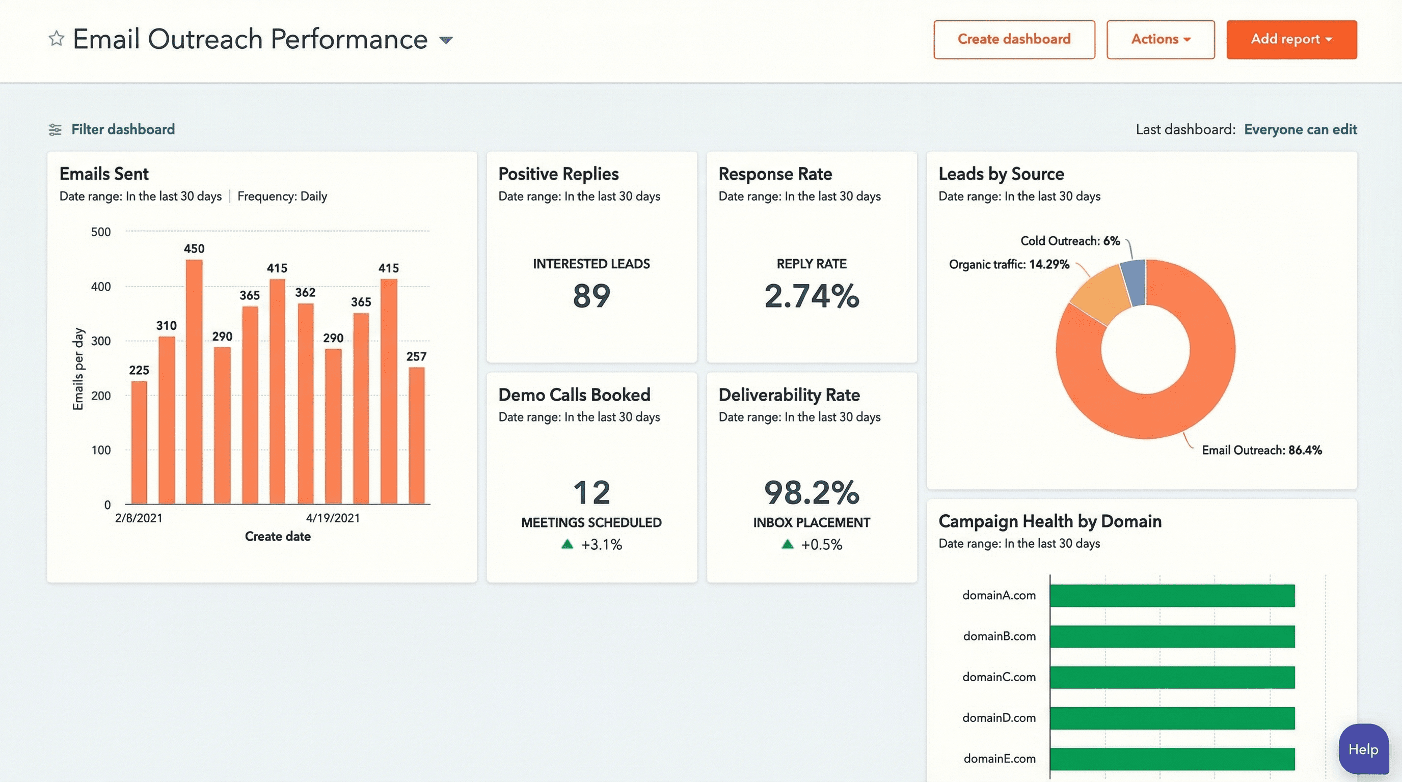Click green up-trend triangle under Inbox Placement

[787, 544]
